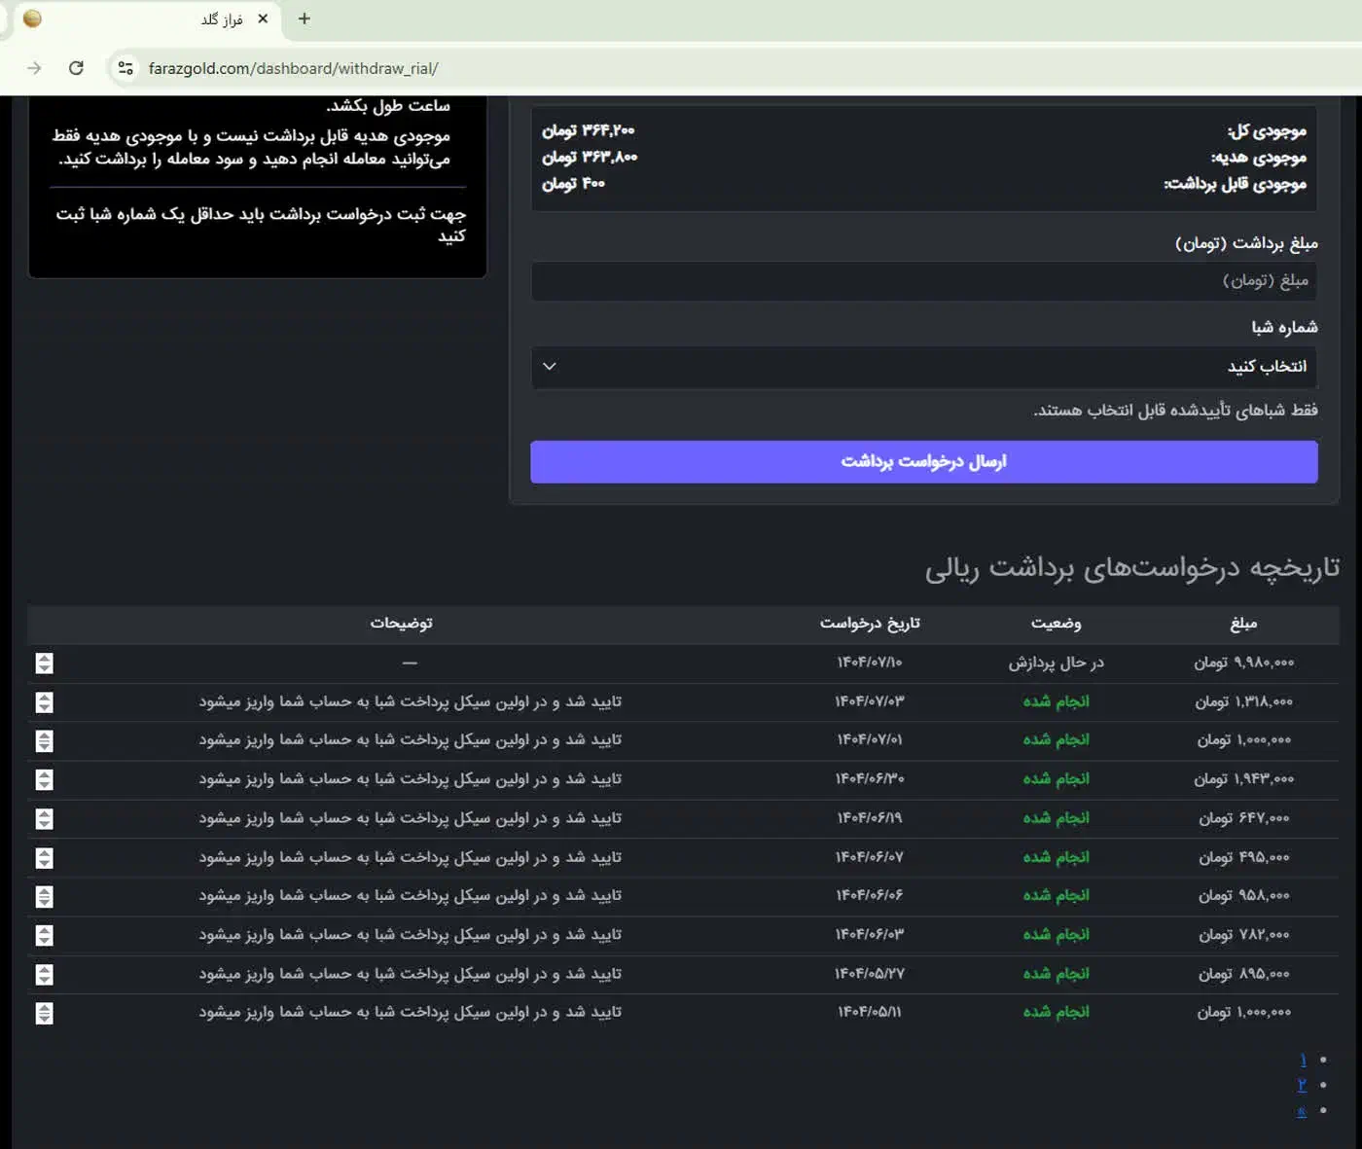Select the Faraz Gold browser tab
The height and width of the screenshot is (1149, 1362).
146,19
